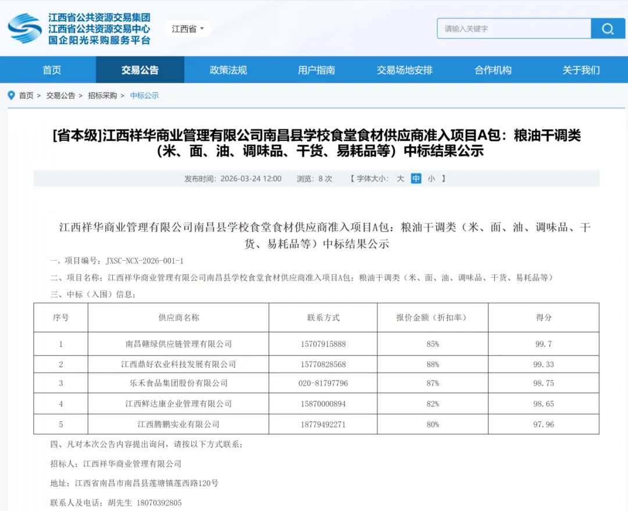Click the 发布时间 2026-03-24 12:00 text
Image resolution: width=628 pixels, height=511 pixels.
click(x=233, y=179)
